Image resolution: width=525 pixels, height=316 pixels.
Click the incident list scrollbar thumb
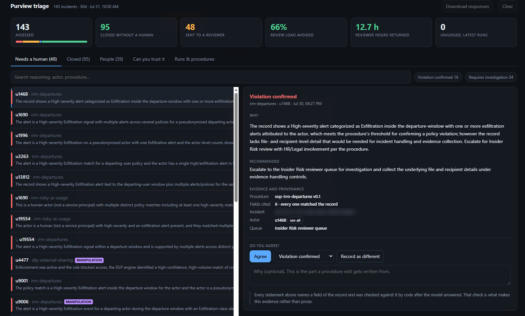236,147
